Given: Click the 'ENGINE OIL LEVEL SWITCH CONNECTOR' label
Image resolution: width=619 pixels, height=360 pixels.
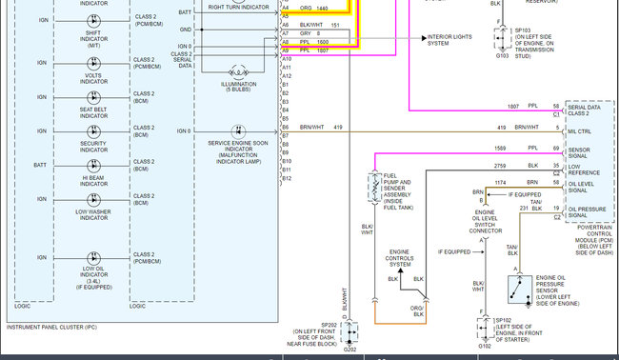Looking at the screenshot, I should (x=485, y=222).
